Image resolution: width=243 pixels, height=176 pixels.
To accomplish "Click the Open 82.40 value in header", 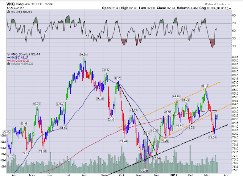I will tap(110, 8).
